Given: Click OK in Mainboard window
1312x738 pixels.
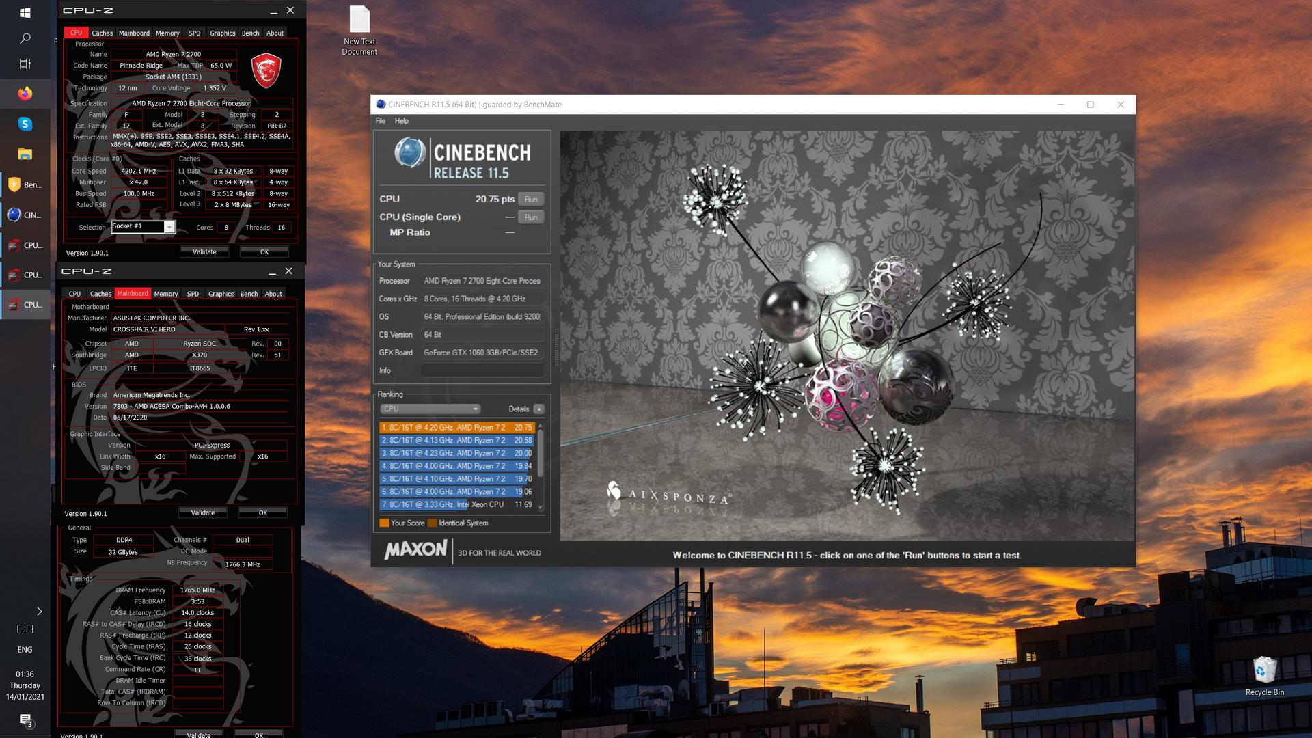Looking at the screenshot, I should [263, 512].
